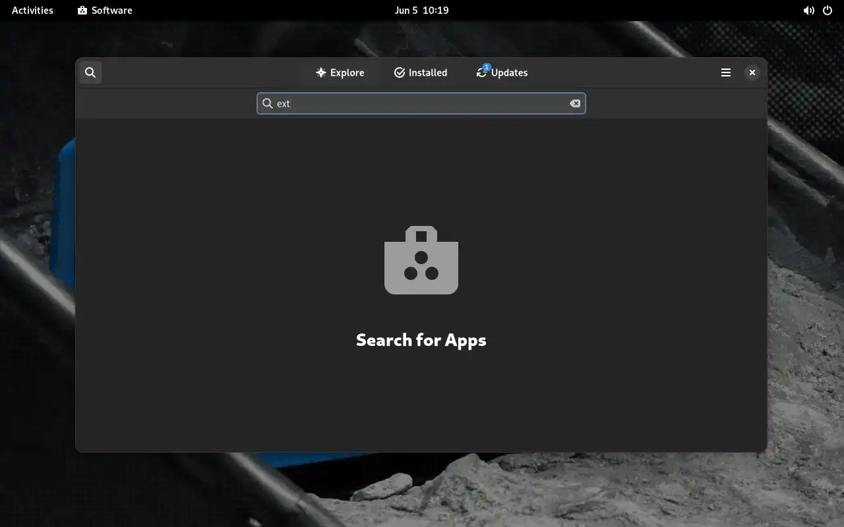Open the Updates tab
Screen dimensions: 844x527
[x=502, y=72]
